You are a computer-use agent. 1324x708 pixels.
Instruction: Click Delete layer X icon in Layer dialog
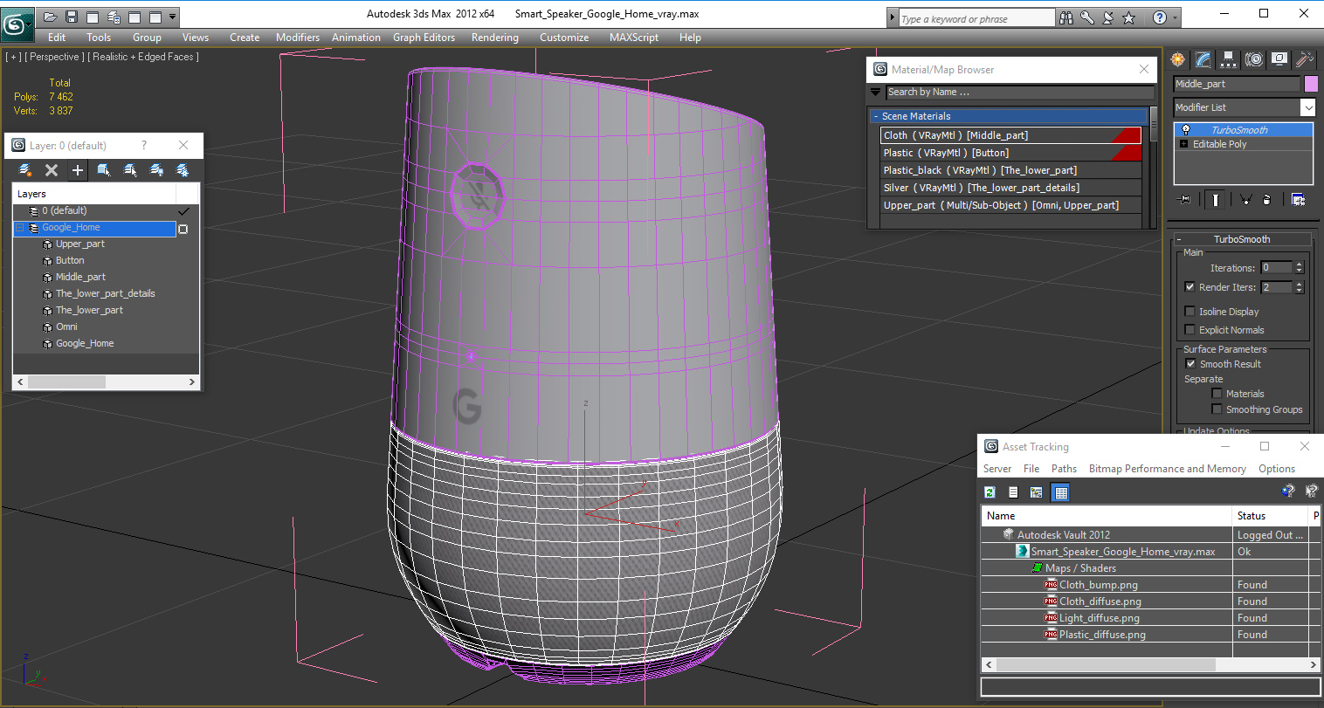[52, 170]
